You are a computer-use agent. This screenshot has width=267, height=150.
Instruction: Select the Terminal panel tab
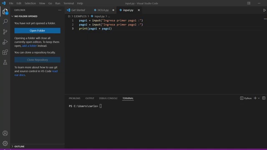coord(128,98)
